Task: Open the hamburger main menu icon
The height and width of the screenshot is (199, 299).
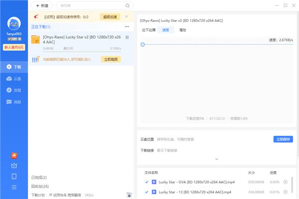Action: point(14,187)
